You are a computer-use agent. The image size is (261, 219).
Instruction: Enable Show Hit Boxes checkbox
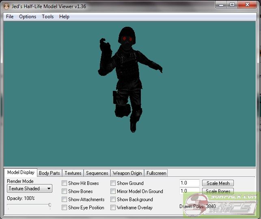(x=64, y=183)
